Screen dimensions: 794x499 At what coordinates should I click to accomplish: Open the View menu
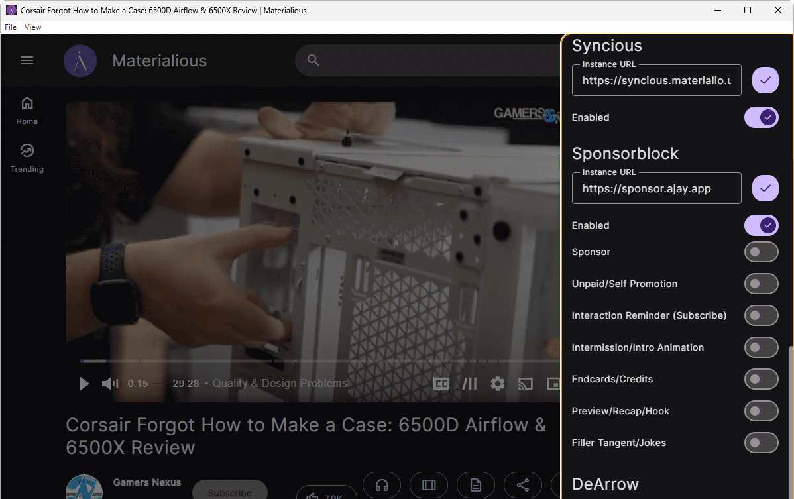33,27
